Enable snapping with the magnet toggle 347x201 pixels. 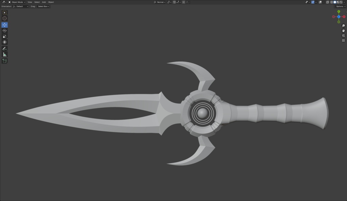coord(174,2)
